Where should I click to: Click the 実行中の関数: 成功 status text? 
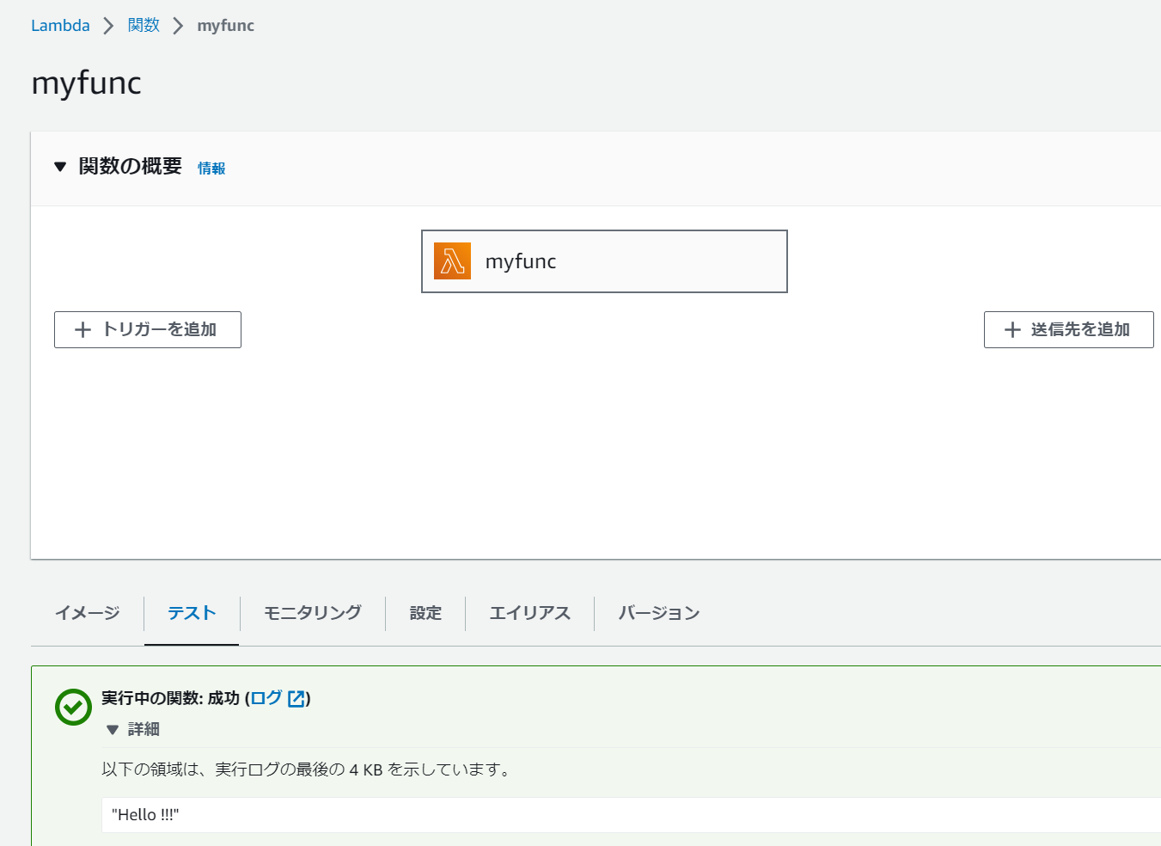pyautogui.click(x=170, y=698)
